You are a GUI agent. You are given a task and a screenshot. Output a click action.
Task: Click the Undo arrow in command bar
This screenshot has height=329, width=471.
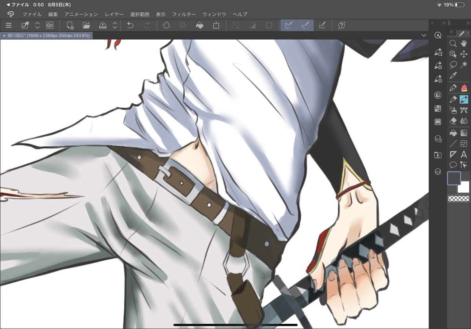(x=130, y=25)
